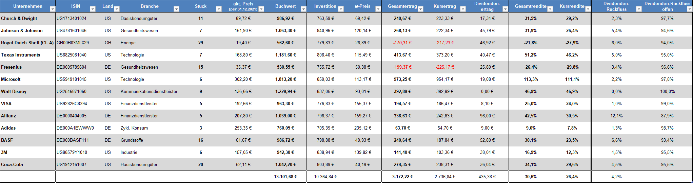Select the Kommunikationsdienstleister Branche cell
Image resolution: width=693 pixels, height=183 pixels.
149,91
